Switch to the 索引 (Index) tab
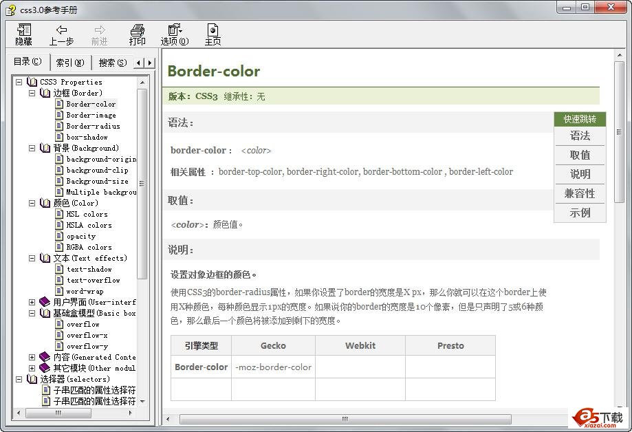The width and height of the screenshot is (632, 432). coord(69,63)
